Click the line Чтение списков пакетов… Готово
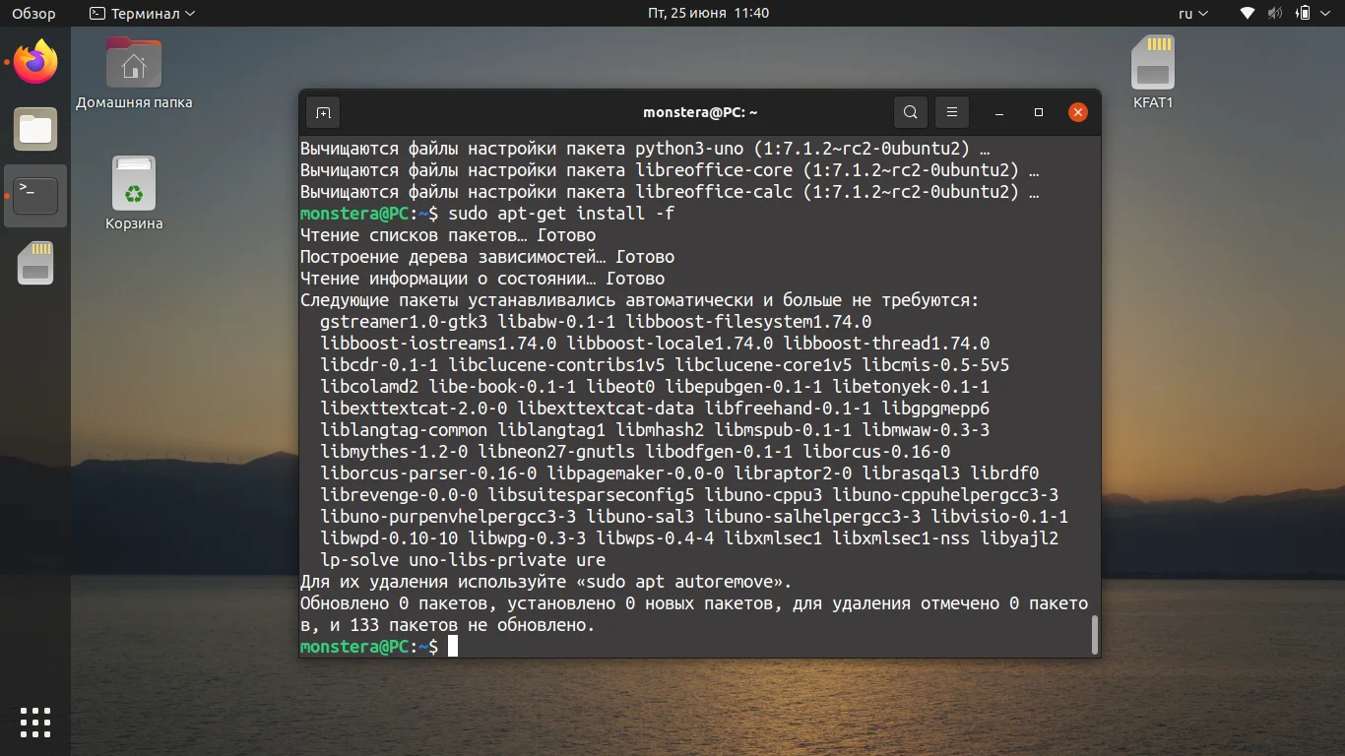 [448, 235]
